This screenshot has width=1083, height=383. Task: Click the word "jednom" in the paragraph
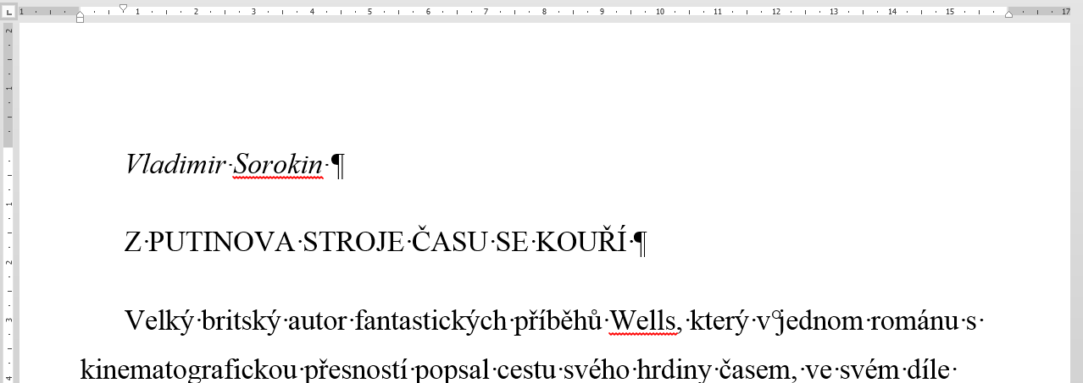821,321
